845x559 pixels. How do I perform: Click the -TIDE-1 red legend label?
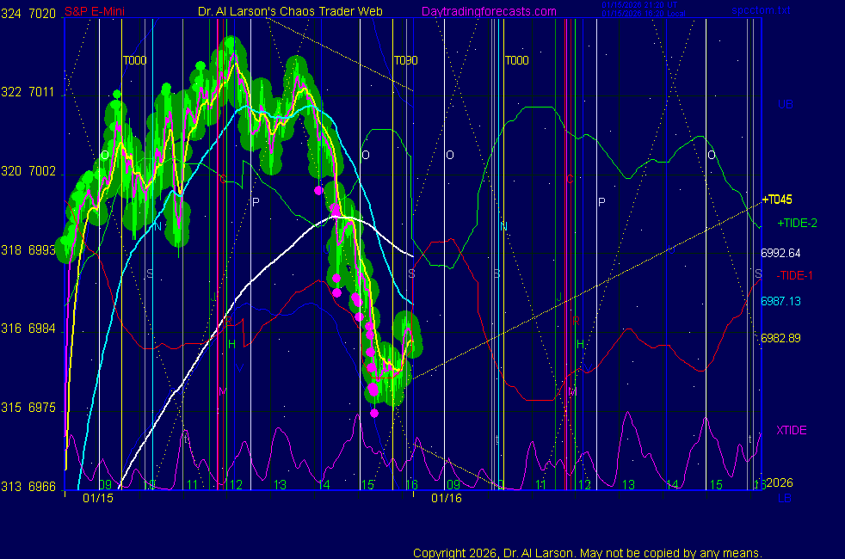click(x=796, y=275)
